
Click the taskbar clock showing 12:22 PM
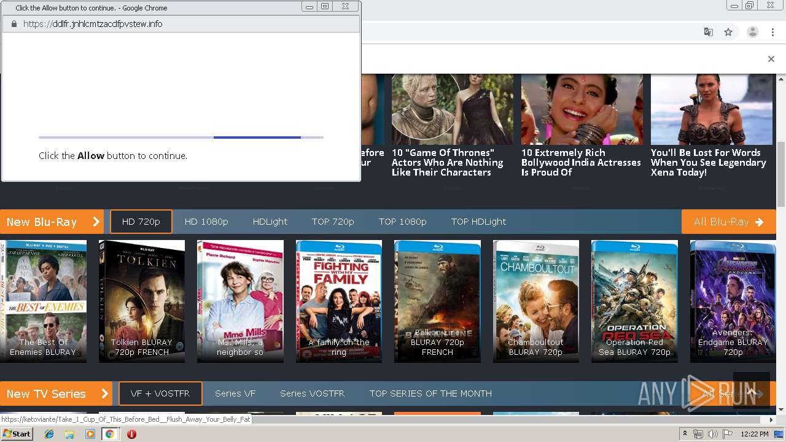tap(755, 434)
